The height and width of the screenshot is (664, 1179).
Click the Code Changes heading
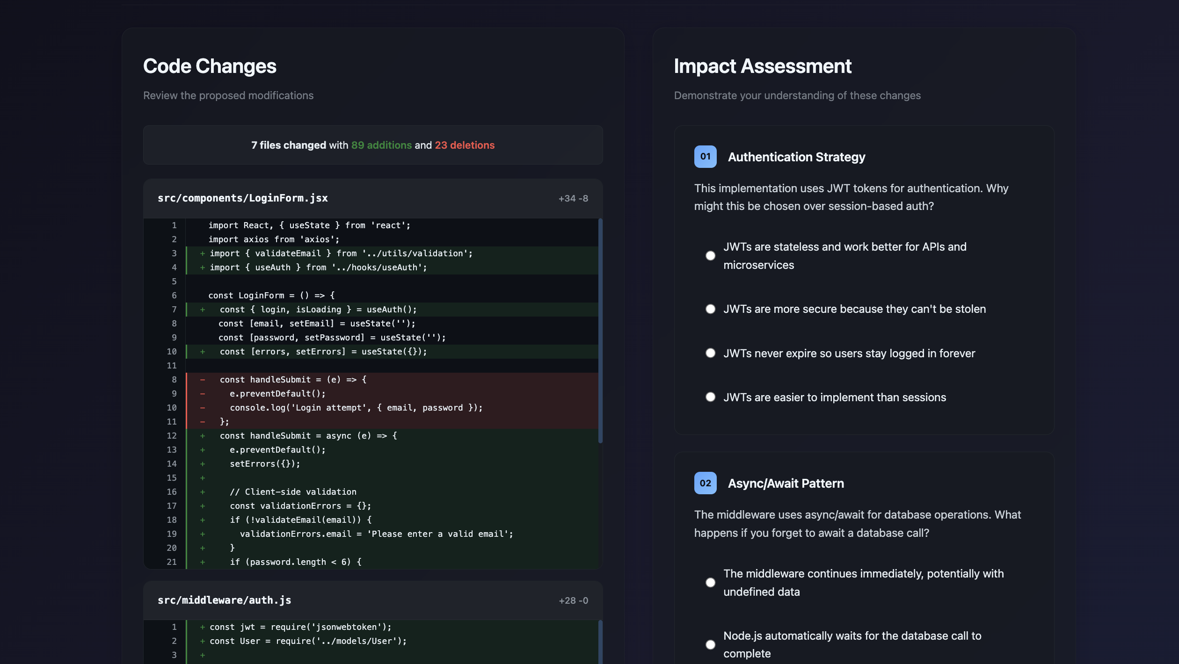[210, 66]
